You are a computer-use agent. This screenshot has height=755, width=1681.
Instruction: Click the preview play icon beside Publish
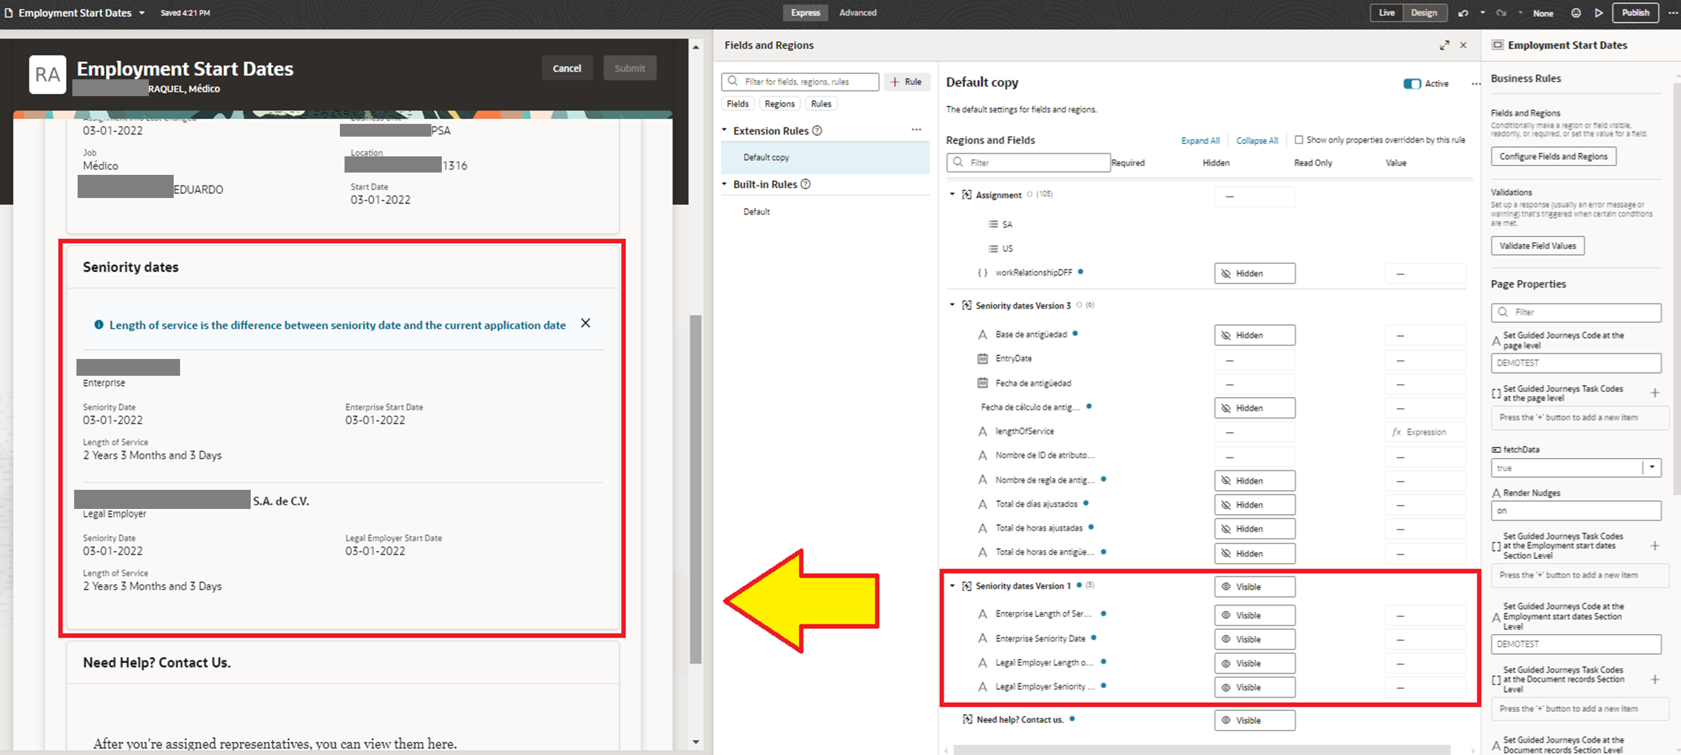(x=1599, y=12)
